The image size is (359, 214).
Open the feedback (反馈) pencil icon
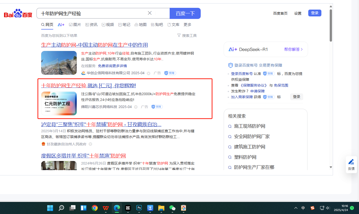(351, 164)
